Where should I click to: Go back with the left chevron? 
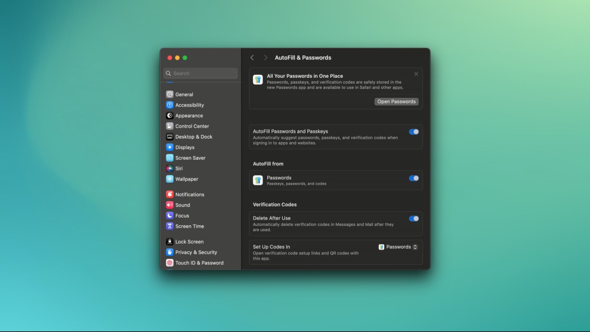tap(252, 58)
